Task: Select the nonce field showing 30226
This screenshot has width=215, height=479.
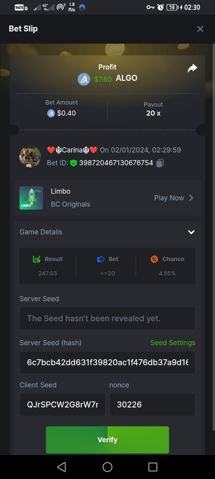Action: pyautogui.click(x=152, y=405)
